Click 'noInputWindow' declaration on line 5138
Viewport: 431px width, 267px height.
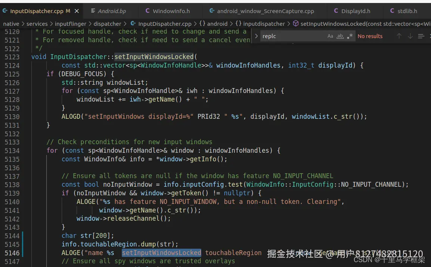[x=127, y=184]
